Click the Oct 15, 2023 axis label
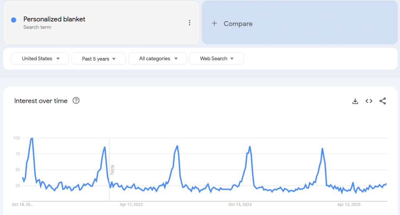Image resolution: width=400 pixels, height=215 pixels. 240,204
